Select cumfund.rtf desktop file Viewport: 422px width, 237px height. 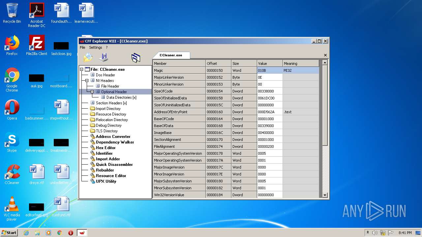click(x=61, y=207)
